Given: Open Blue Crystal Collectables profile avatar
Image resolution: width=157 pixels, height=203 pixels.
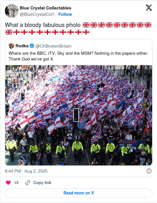Looking at the screenshot, I should 12,11.
